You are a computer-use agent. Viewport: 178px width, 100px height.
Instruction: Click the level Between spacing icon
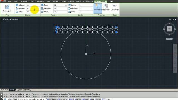point(70,9)
